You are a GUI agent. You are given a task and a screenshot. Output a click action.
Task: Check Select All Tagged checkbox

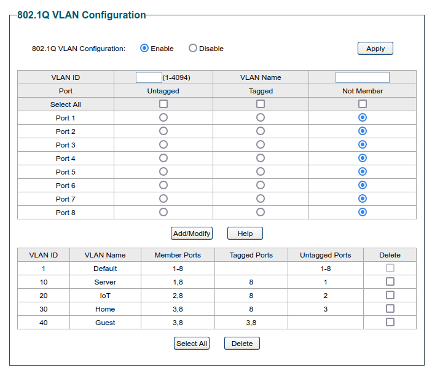point(261,104)
